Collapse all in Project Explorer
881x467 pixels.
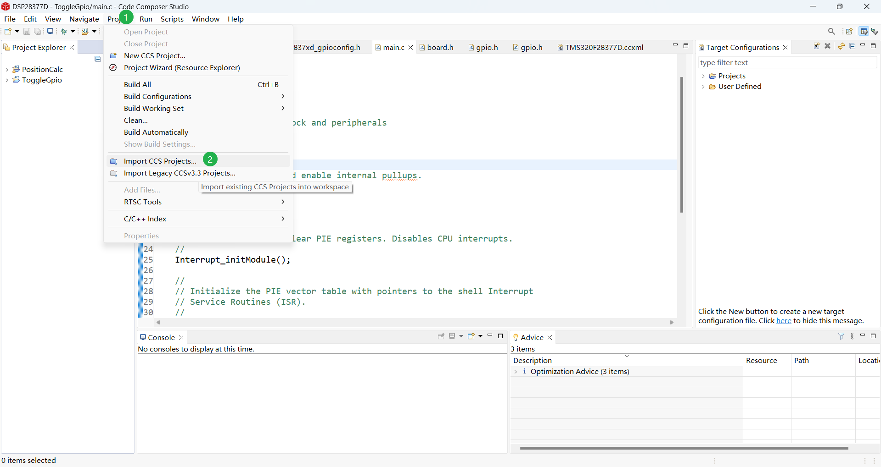[x=97, y=59]
